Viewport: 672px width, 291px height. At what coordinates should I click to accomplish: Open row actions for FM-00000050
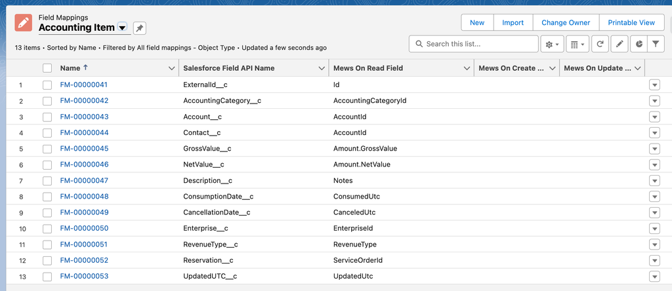[654, 229]
